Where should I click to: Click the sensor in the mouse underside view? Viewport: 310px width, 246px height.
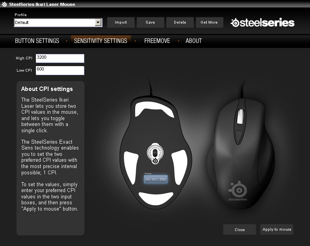(x=155, y=153)
